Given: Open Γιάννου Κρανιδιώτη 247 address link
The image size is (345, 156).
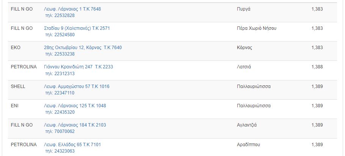Looking at the screenshot, I should point(78,67).
